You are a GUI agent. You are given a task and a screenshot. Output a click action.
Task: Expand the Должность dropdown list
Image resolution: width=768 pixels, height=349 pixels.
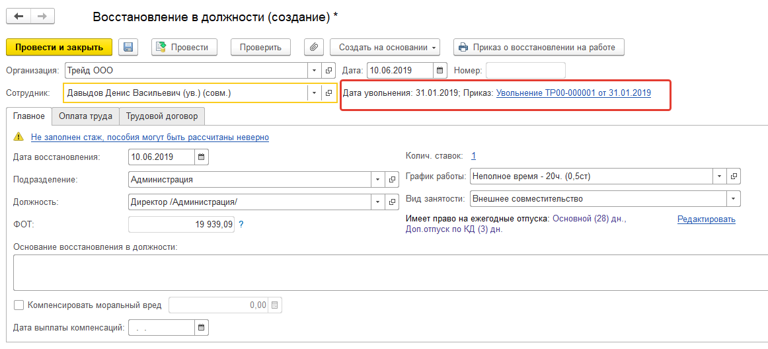[x=377, y=202]
